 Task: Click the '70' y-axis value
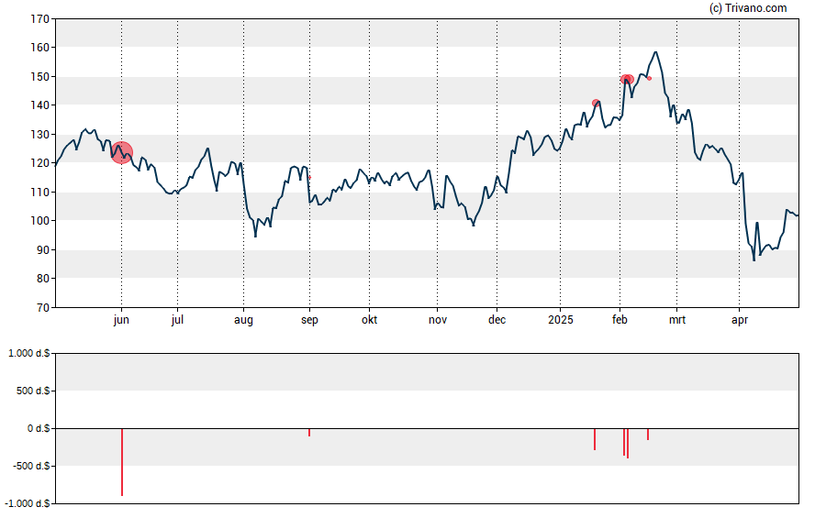[43, 308]
